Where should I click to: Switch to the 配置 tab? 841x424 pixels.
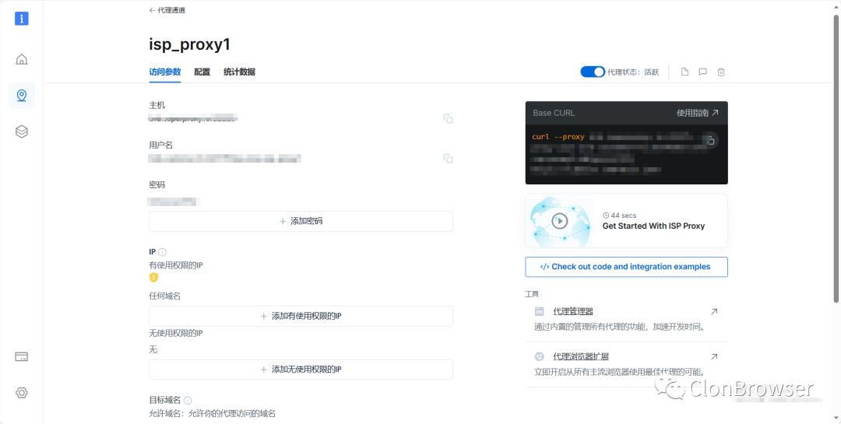pyautogui.click(x=202, y=72)
